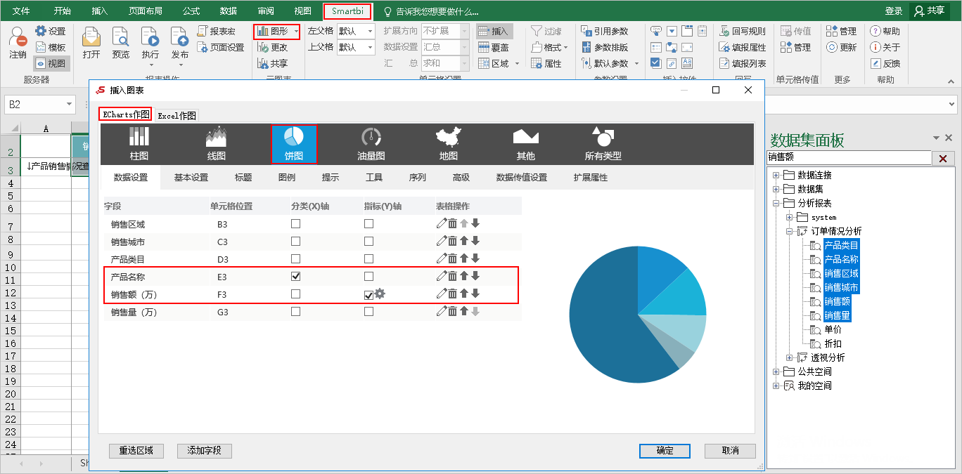Expand the 数据集 tree node

776,189
